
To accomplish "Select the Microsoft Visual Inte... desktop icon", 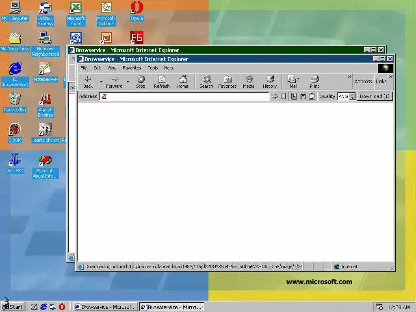I will pos(45,167).
